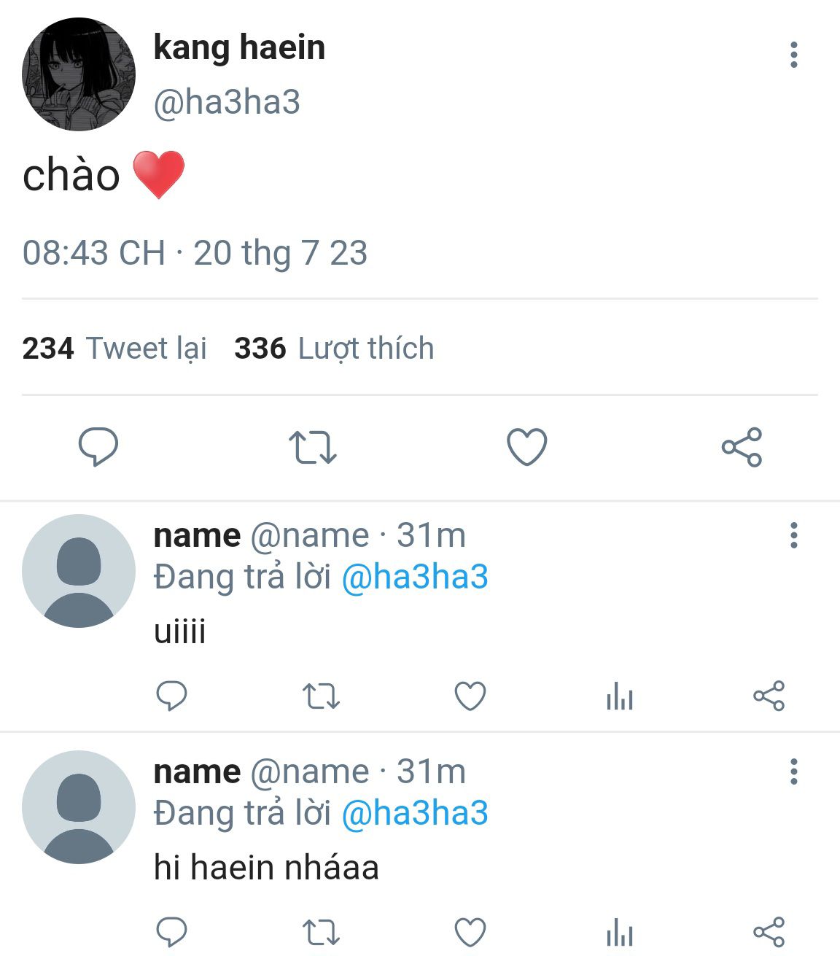Share the "hi haein nháaa" reply

[x=769, y=932]
